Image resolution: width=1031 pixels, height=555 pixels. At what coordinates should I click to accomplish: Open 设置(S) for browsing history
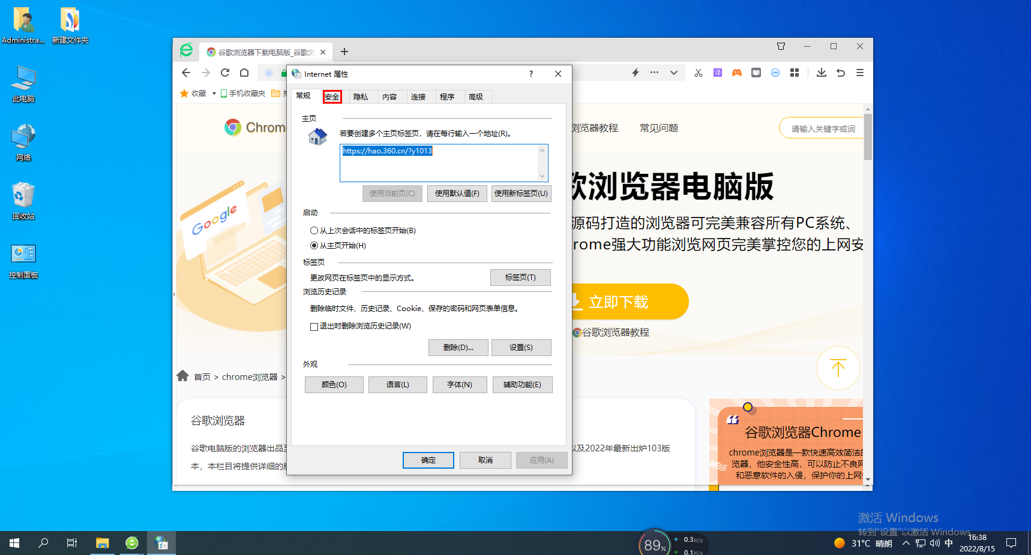point(521,348)
